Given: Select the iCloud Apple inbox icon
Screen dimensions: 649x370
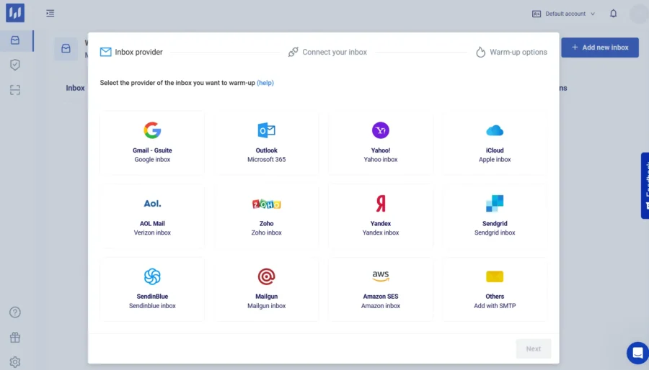Looking at the screenshot, I should pos(495,130).
